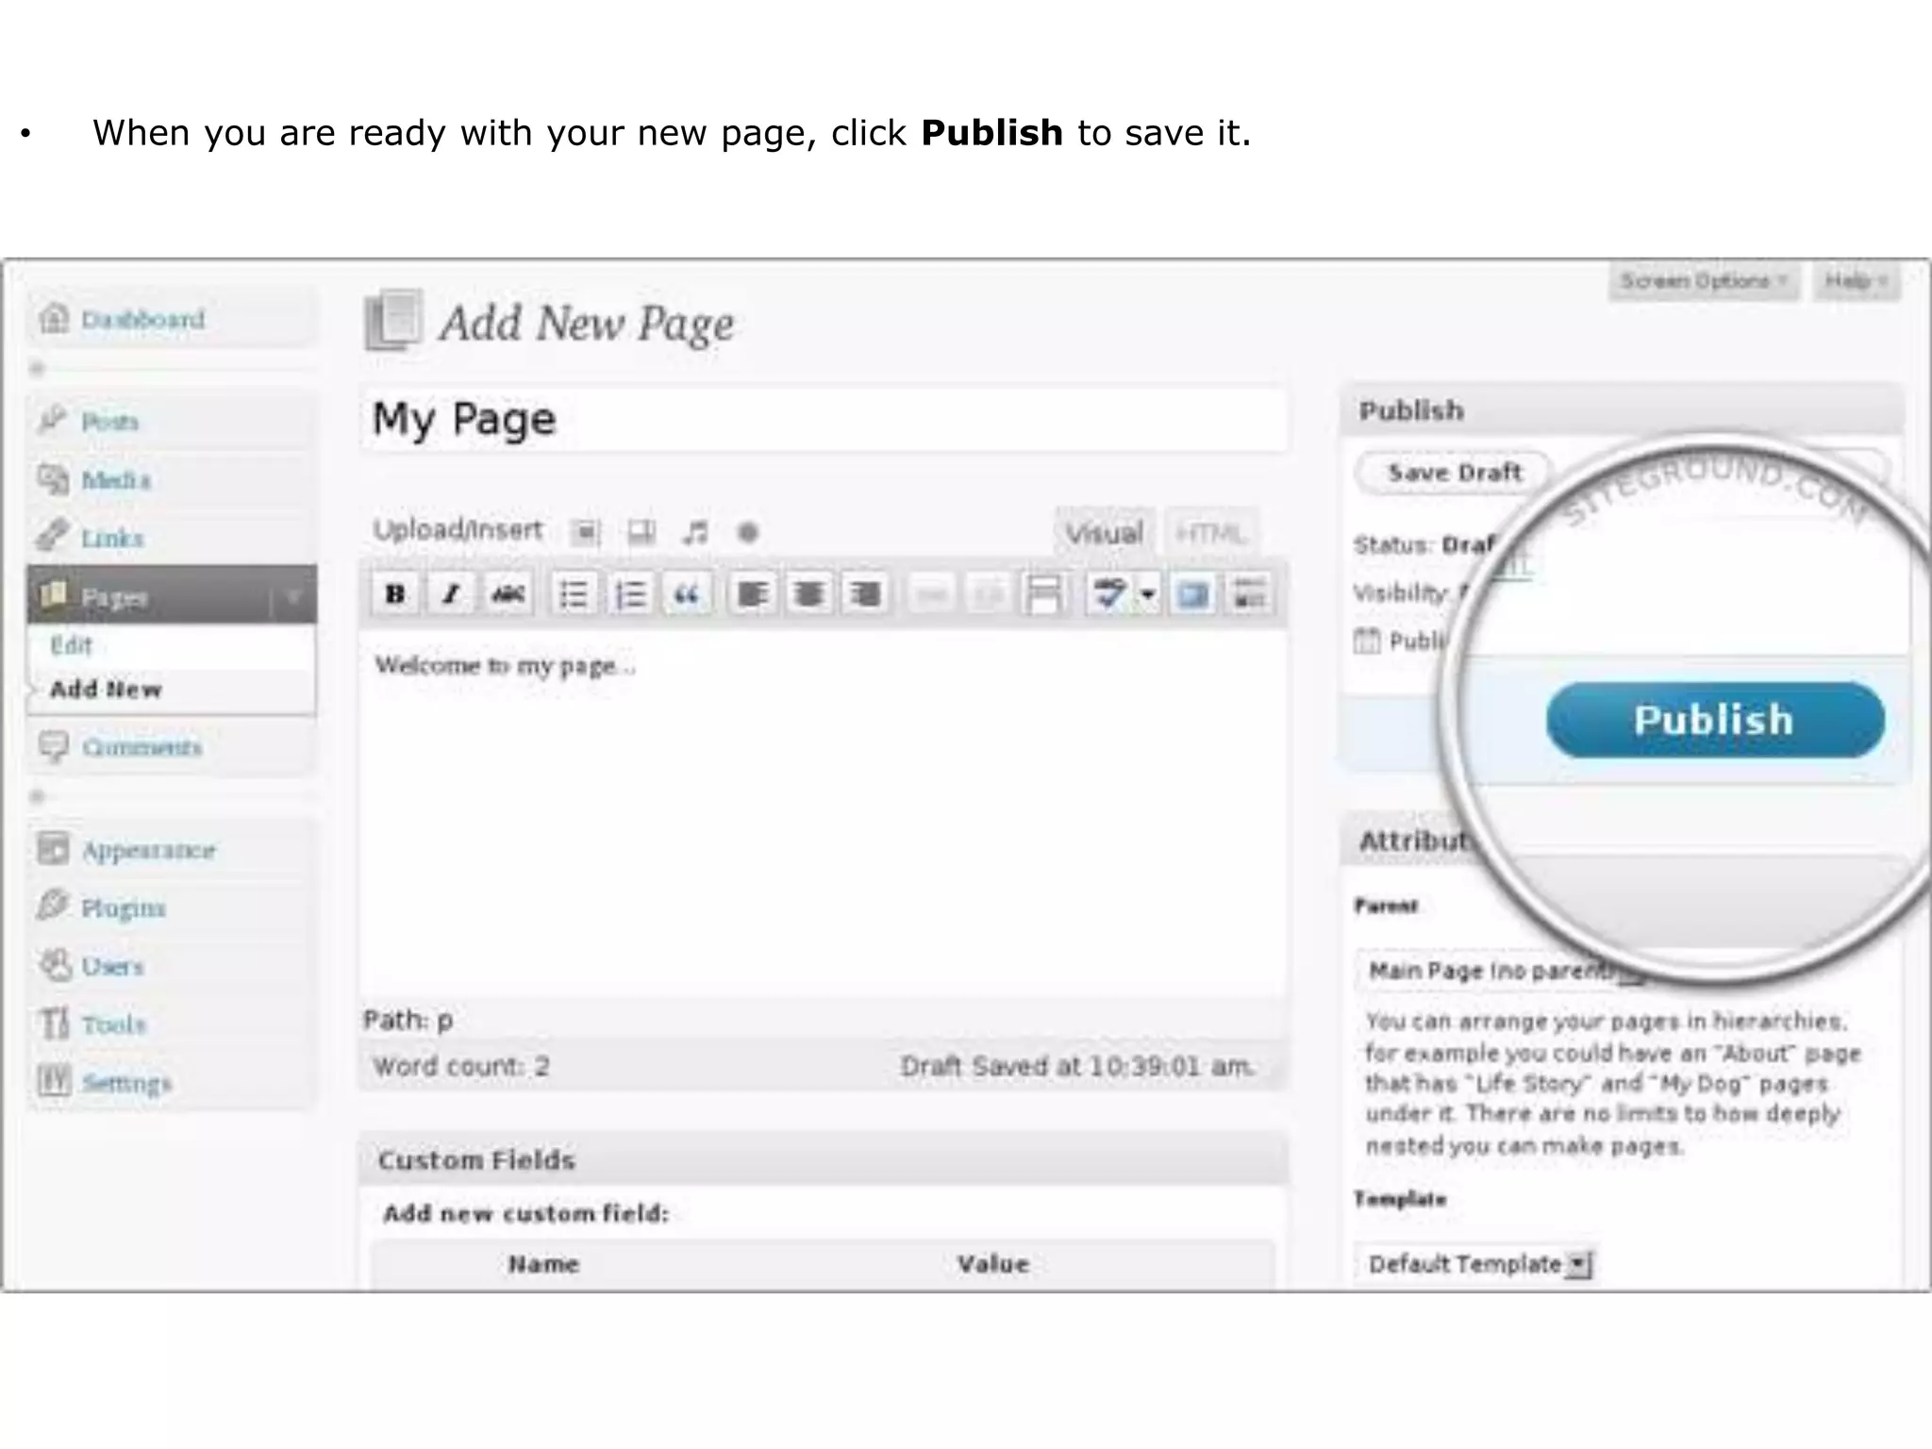This screenshot has height=1449, width=1932.
Task: Collapse the Pages menu arrow
Action: 294,596
